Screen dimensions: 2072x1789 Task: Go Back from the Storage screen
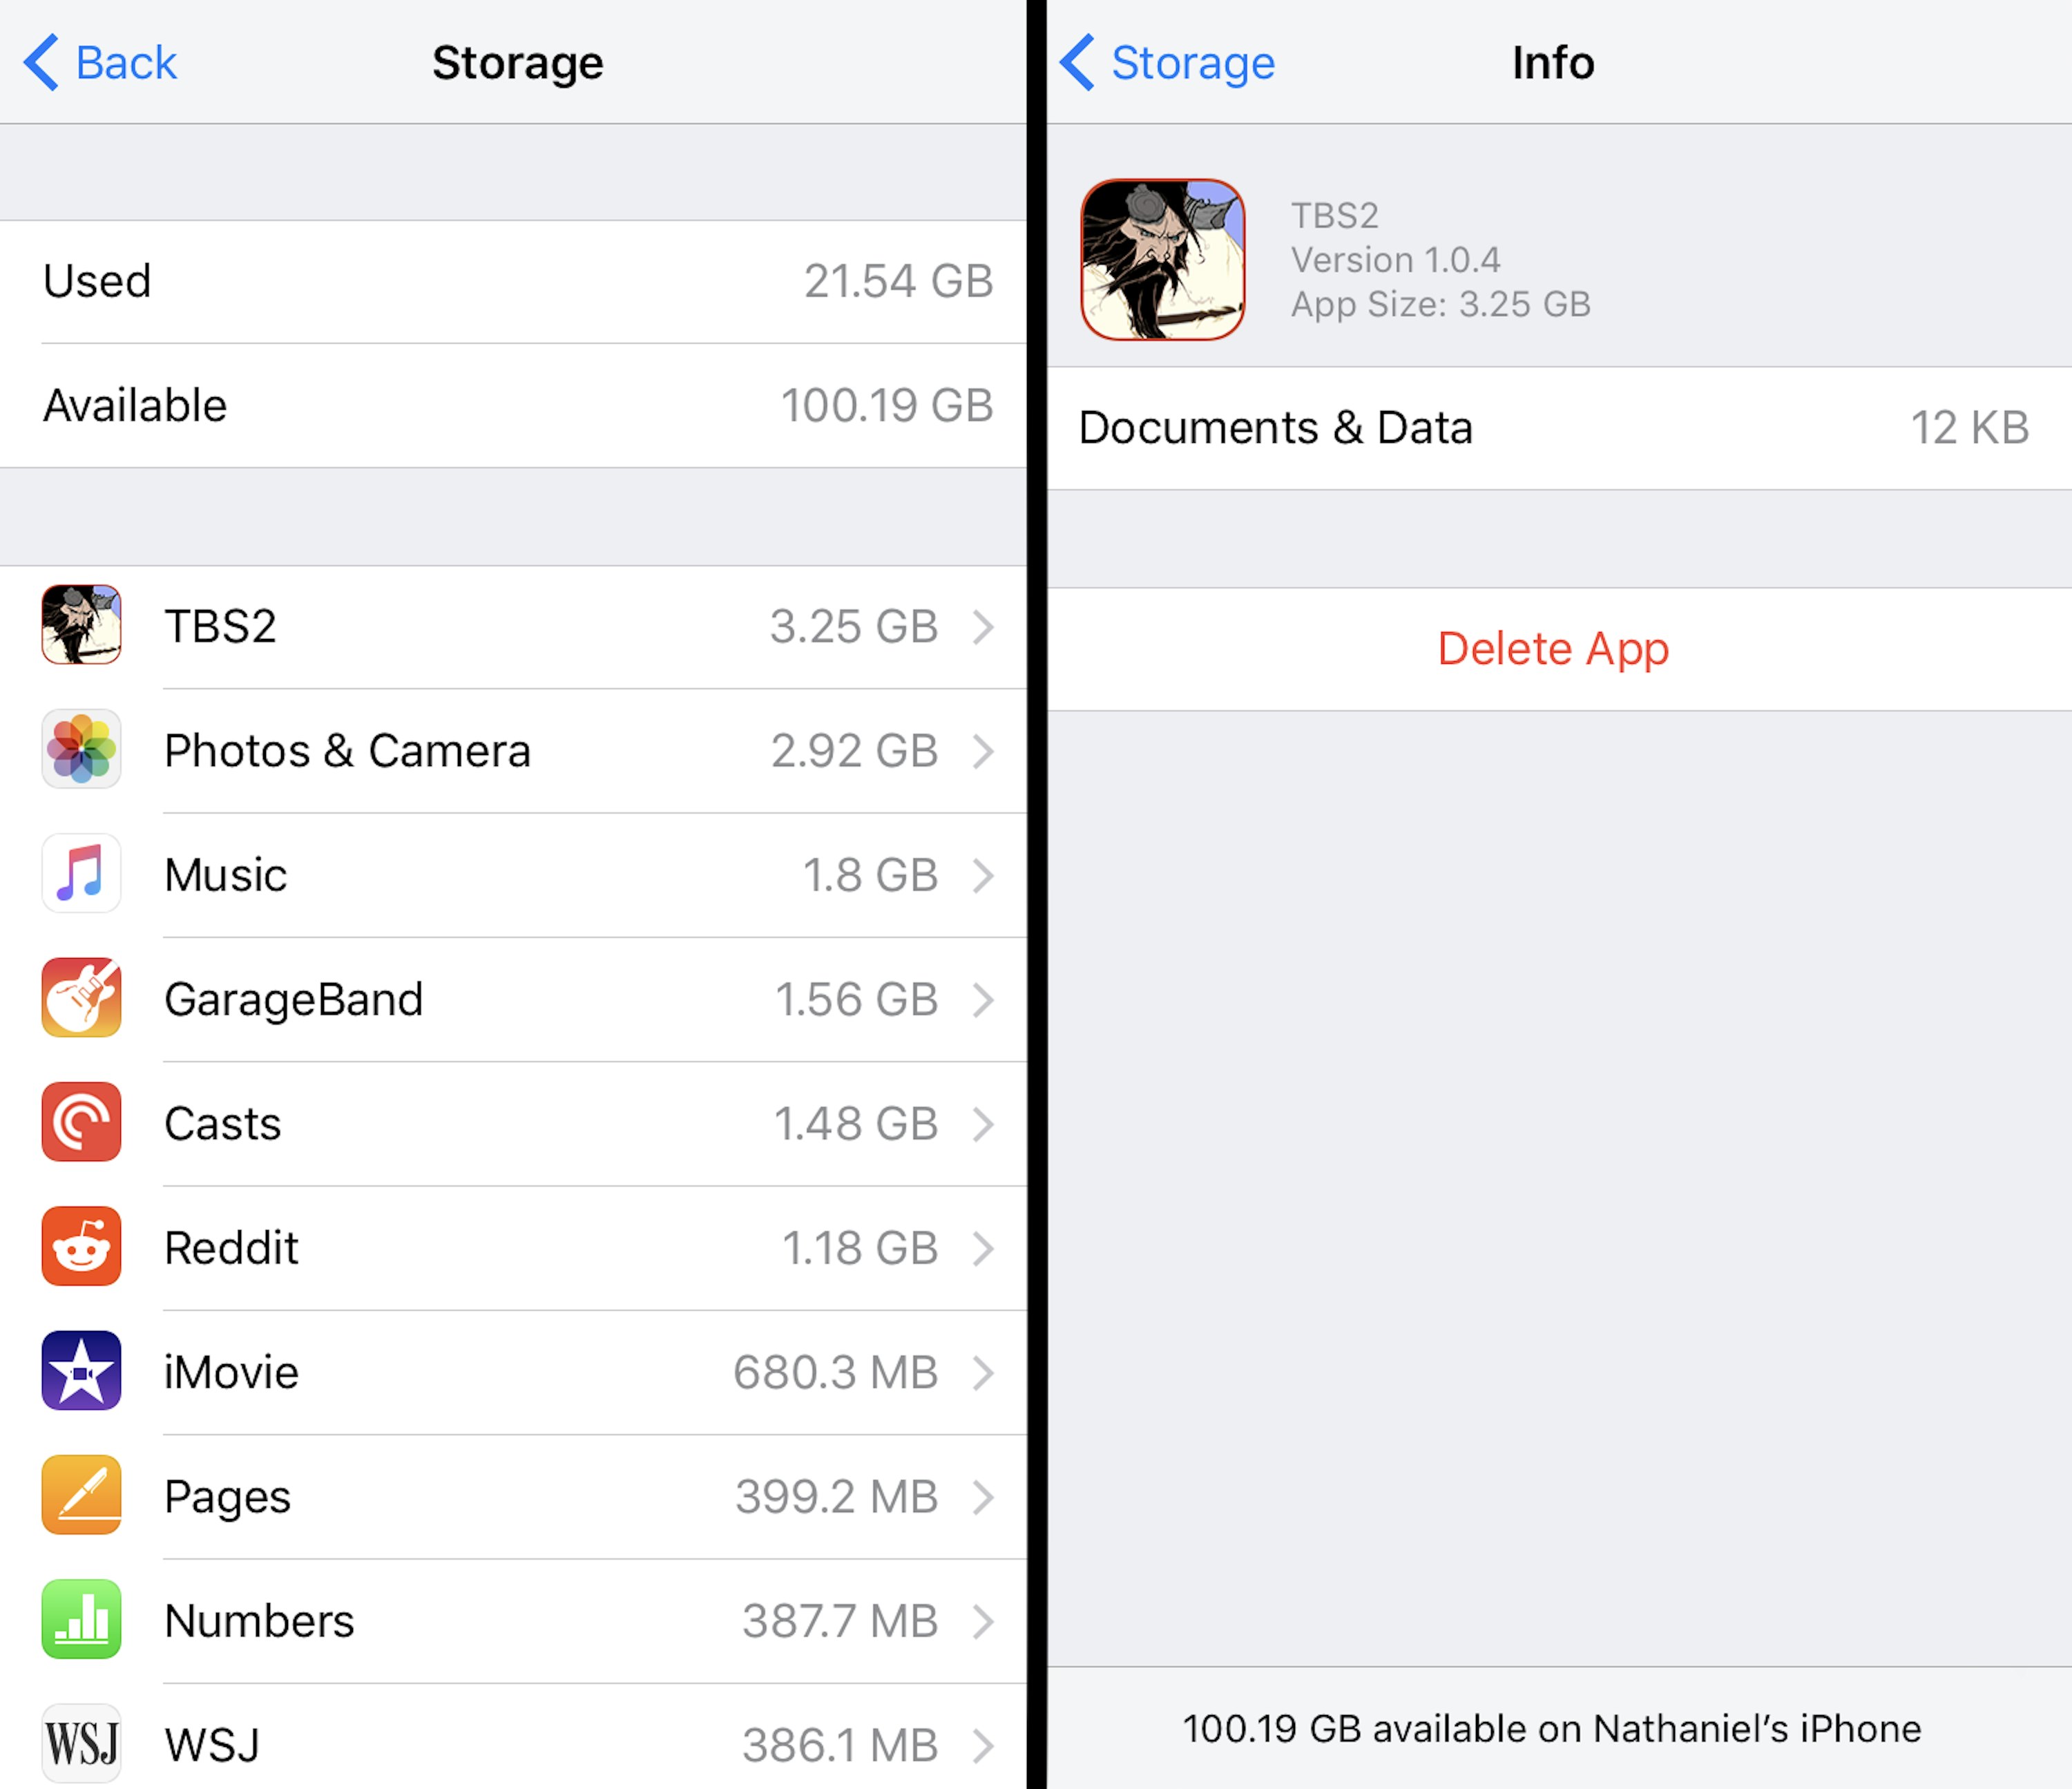[x=100, y=62]
